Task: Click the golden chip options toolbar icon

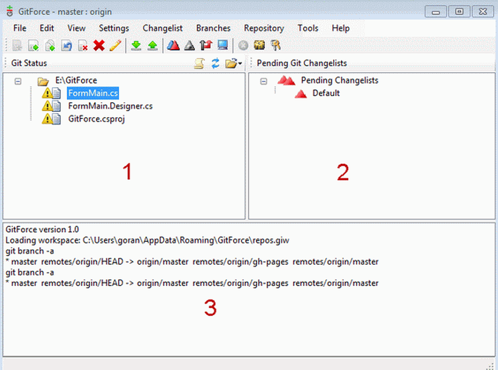Action: [259, 45]
